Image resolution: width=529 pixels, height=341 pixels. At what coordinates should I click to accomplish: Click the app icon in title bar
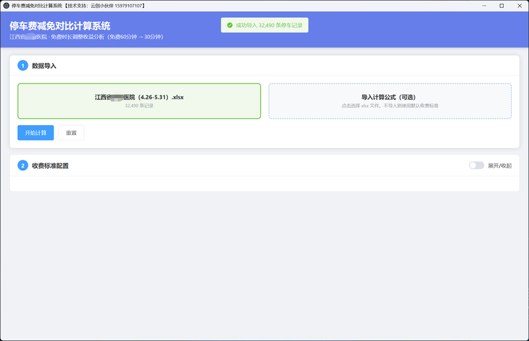point(6,6)
